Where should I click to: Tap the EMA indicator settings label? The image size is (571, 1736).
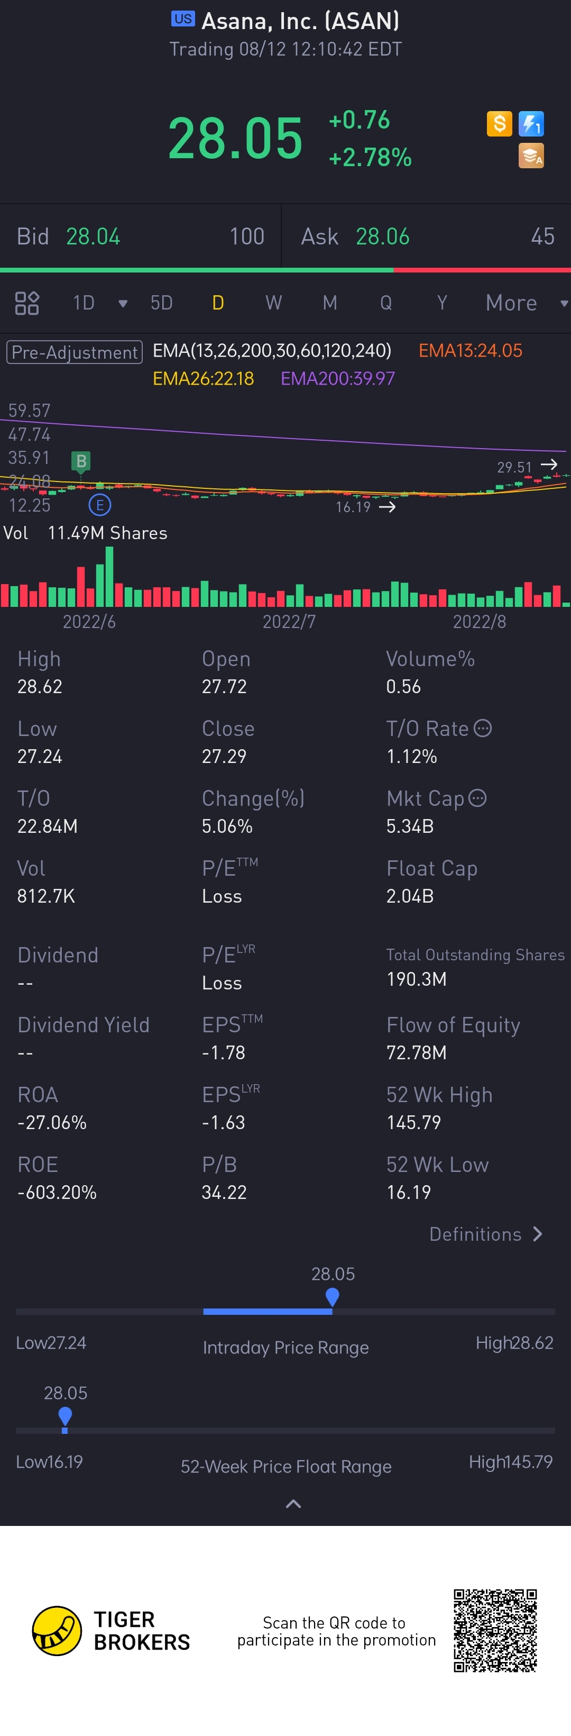pos(272,350)
